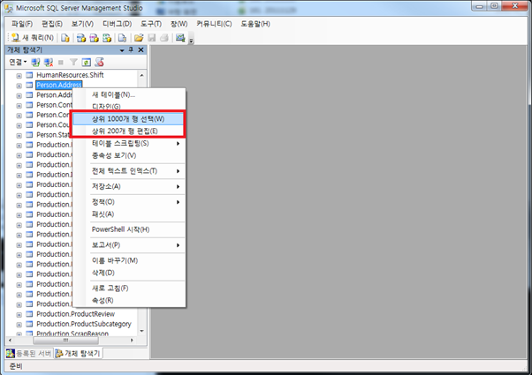Select Production.ScrapReason table row

72,334
